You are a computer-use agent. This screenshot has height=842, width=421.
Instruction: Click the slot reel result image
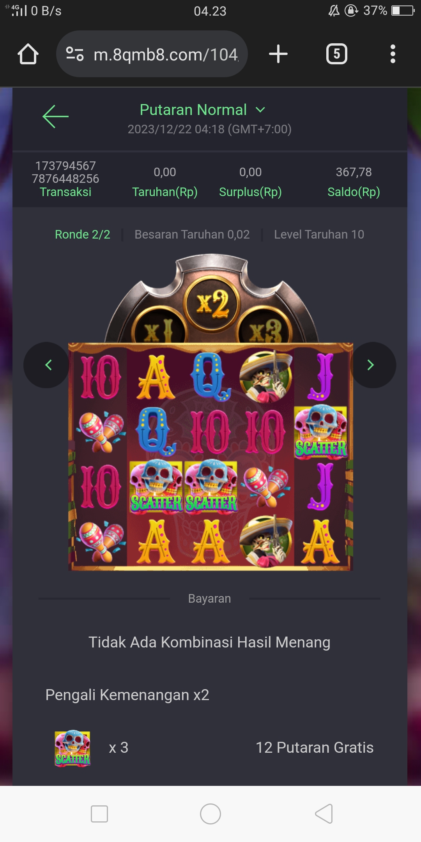[210, 456]
